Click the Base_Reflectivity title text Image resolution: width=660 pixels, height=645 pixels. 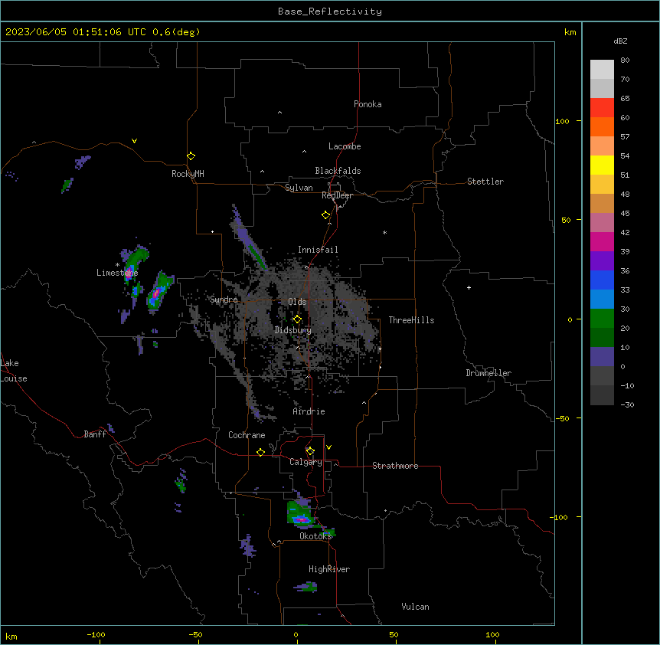330,11
